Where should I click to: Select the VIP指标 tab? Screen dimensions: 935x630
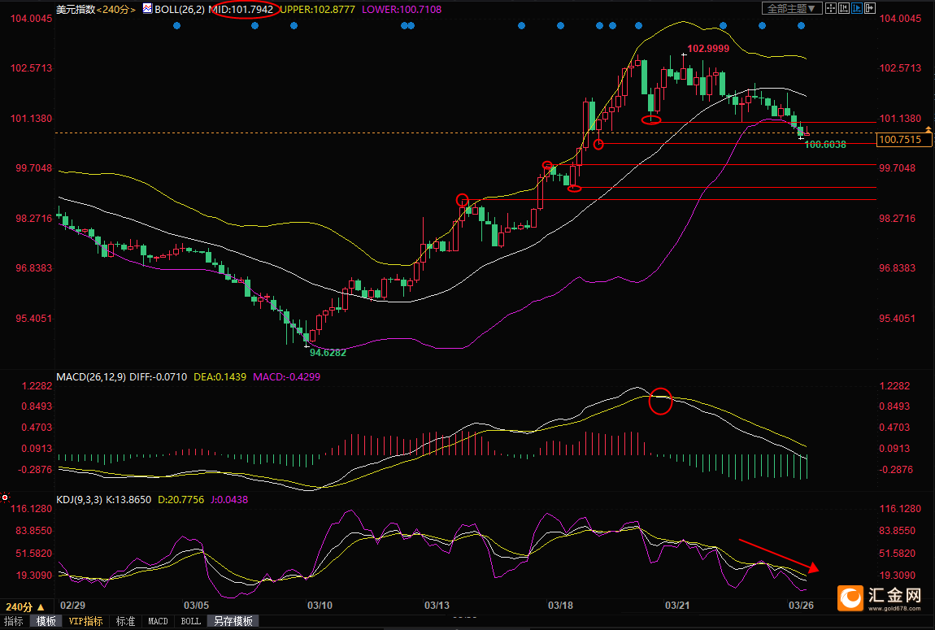pos(85,621)
